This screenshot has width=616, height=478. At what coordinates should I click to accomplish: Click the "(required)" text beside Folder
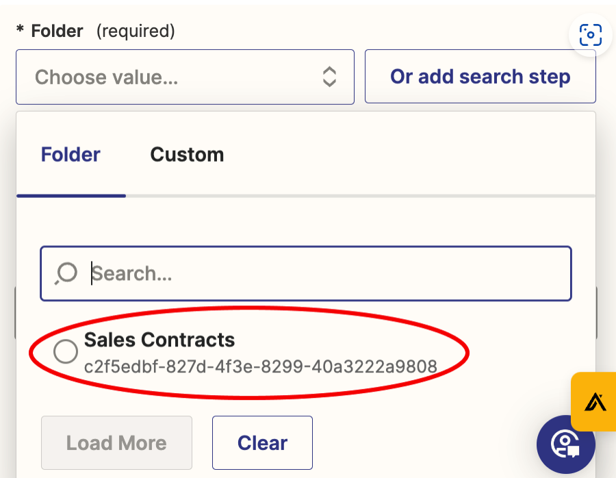point(136,31)
